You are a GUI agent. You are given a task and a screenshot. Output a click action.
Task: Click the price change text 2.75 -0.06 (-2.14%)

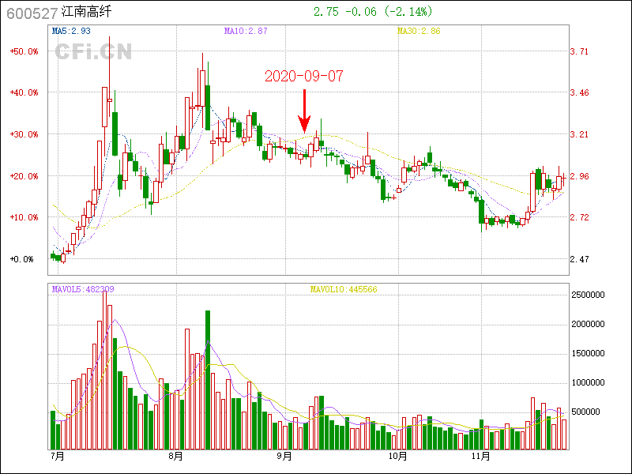click(x=373, y=12)
